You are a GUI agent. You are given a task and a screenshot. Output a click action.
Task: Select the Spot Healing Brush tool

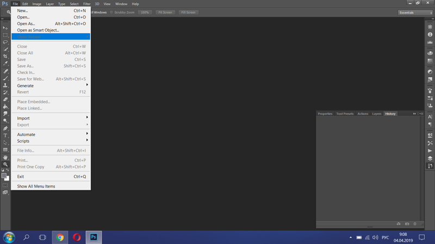(5, 71)
